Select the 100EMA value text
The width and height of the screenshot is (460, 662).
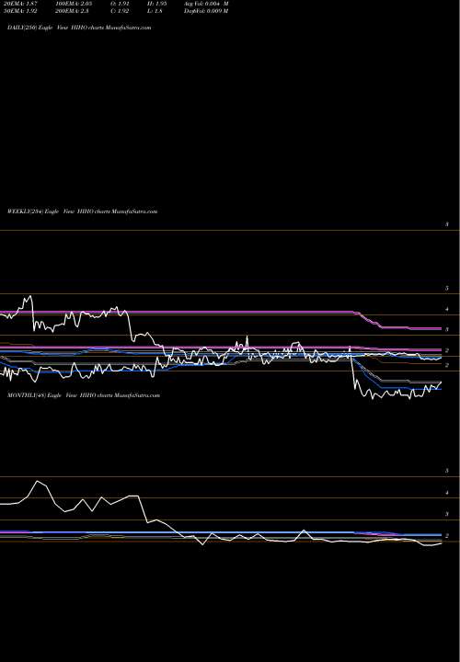[74, 4]
